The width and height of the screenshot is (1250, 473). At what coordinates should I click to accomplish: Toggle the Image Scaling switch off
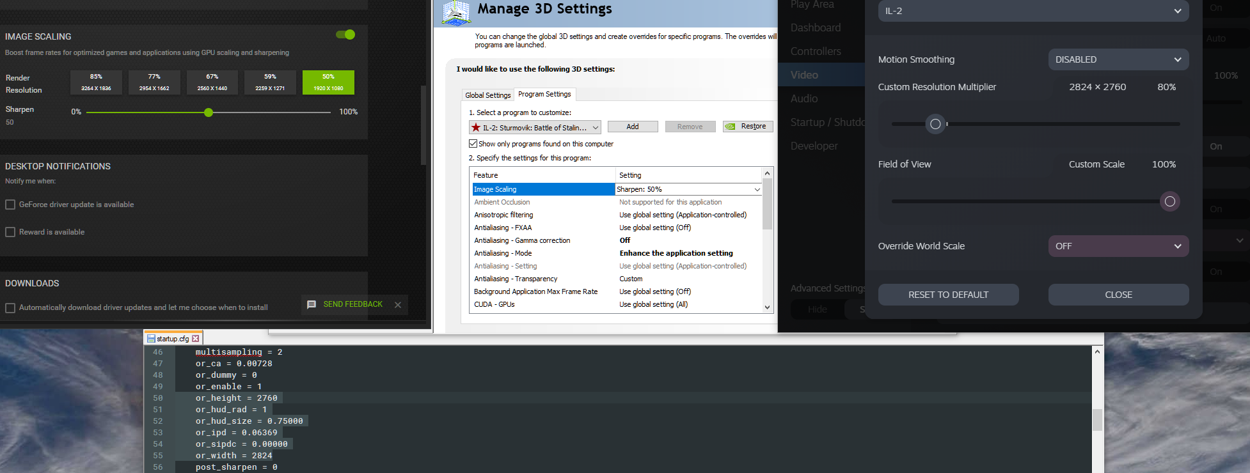(345, 35)
